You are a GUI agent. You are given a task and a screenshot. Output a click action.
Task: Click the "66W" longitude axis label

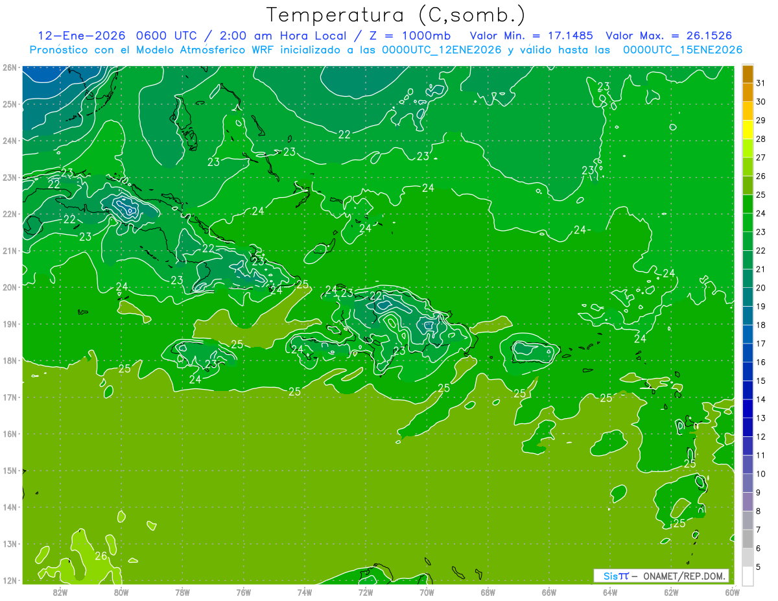point(548,592)
